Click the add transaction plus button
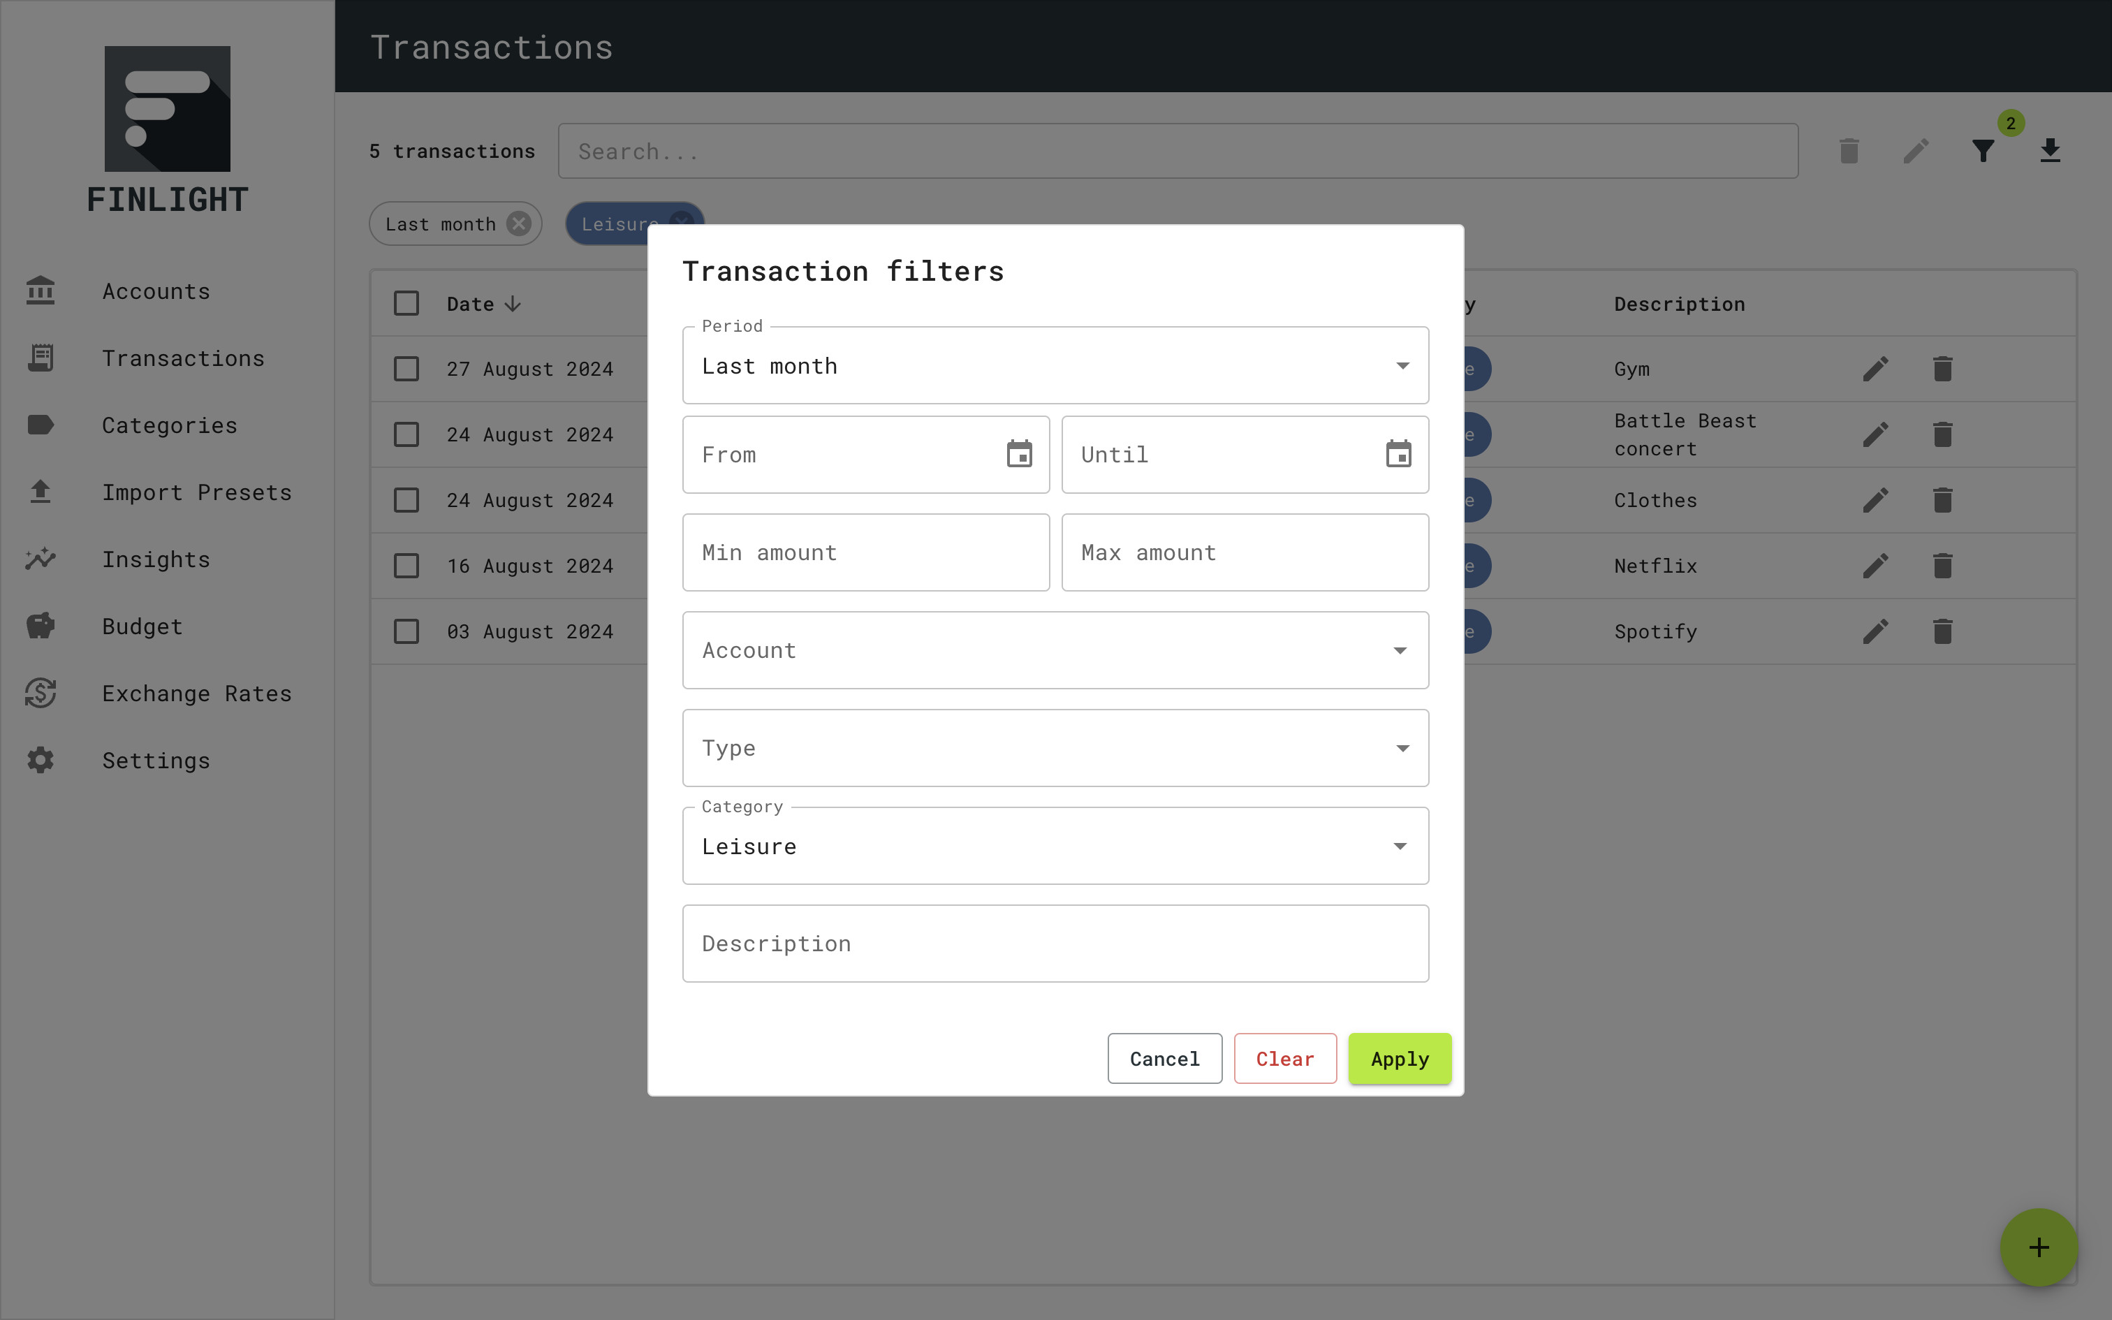Screen dimensions: 2112x1320 [x=2039, y=1247]
